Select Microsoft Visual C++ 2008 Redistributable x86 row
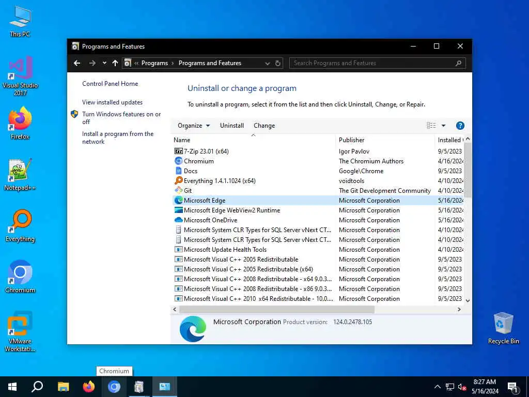The image size is (529, 397). [x=318, y=288]
